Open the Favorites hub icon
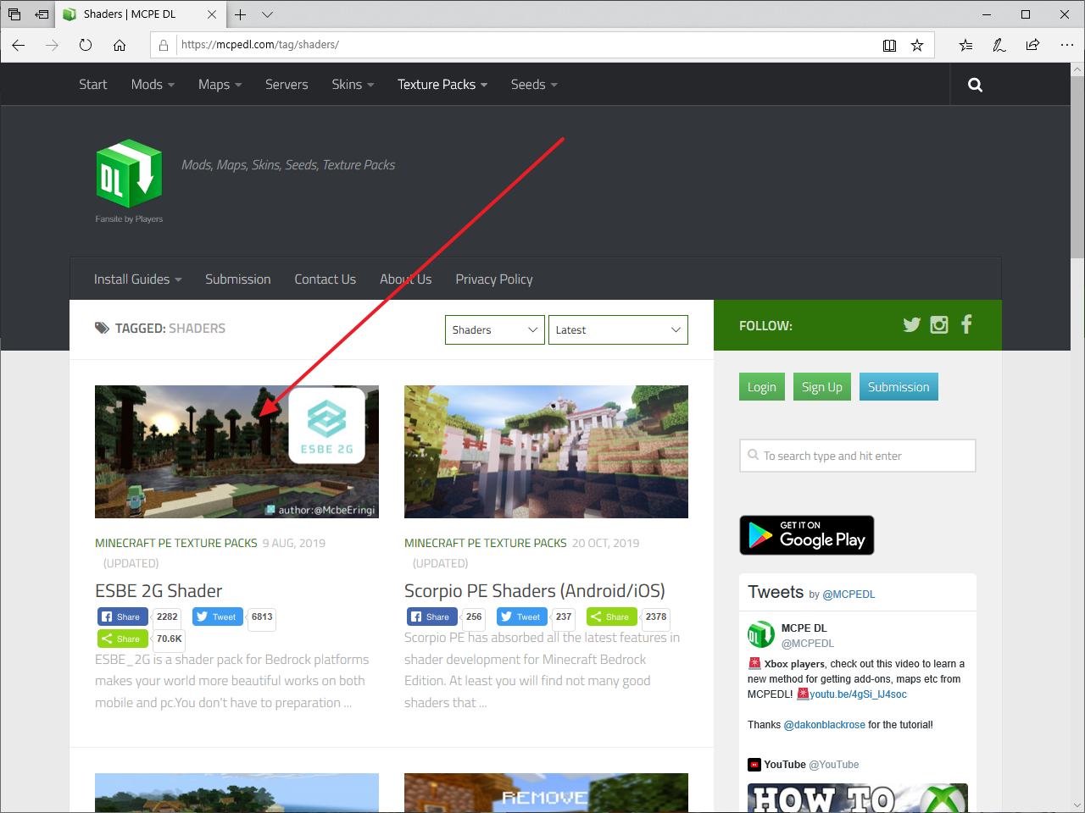 (x=965, y=45)
